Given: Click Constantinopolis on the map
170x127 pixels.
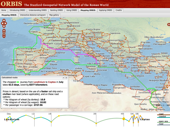Looking at the screenshot, I should (152, 56).
